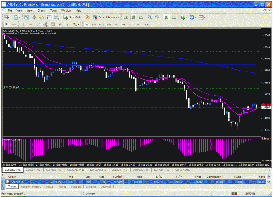Toggle Chart Shift from right border
This screenshot has width=273, height=197.
point(174,17)
